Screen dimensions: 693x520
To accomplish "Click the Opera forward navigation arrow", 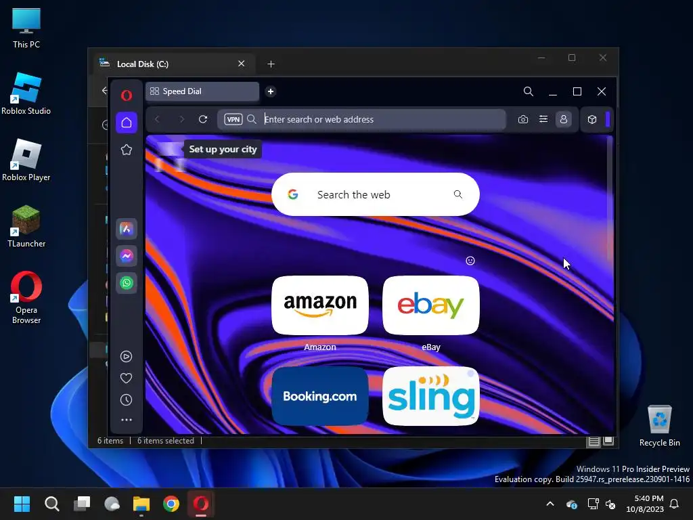I will [x=181, y=119].
